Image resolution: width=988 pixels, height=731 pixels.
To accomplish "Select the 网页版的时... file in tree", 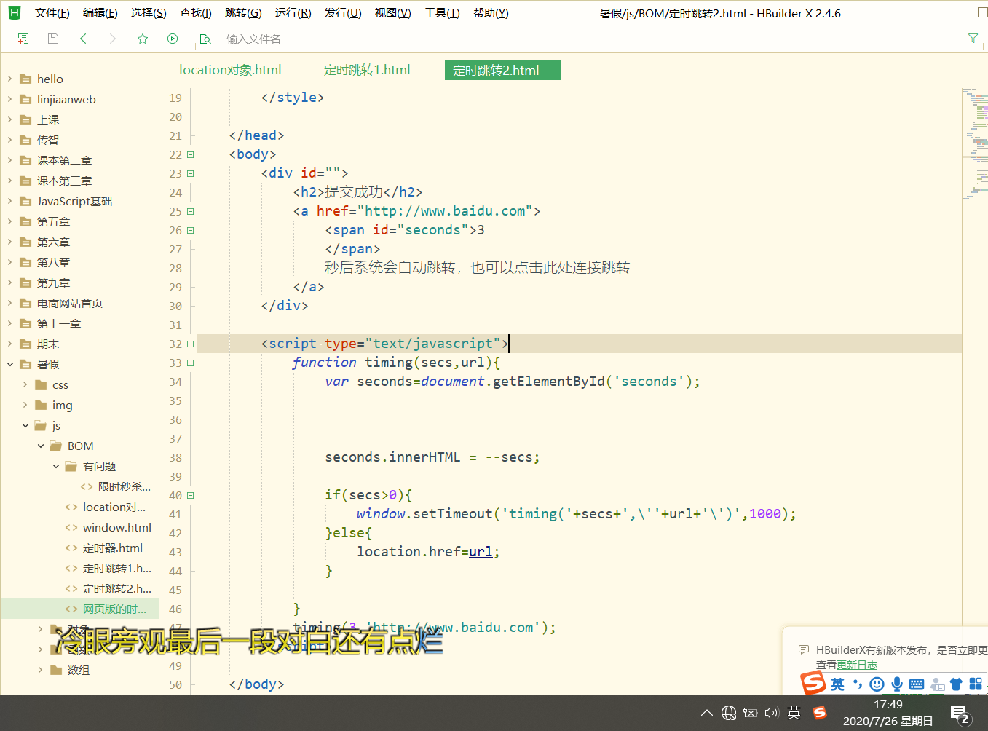I will coord(79,609).
